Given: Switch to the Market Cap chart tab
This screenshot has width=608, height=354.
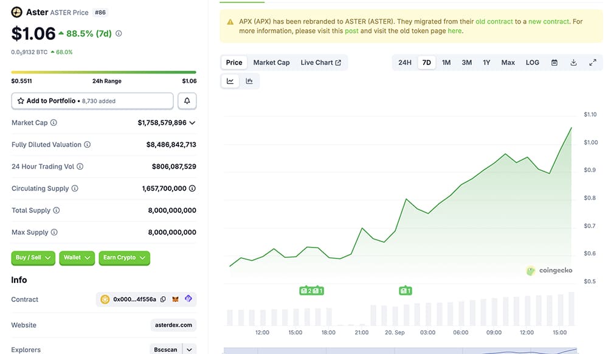Looking at the screenshot, I should pos(271,62).
